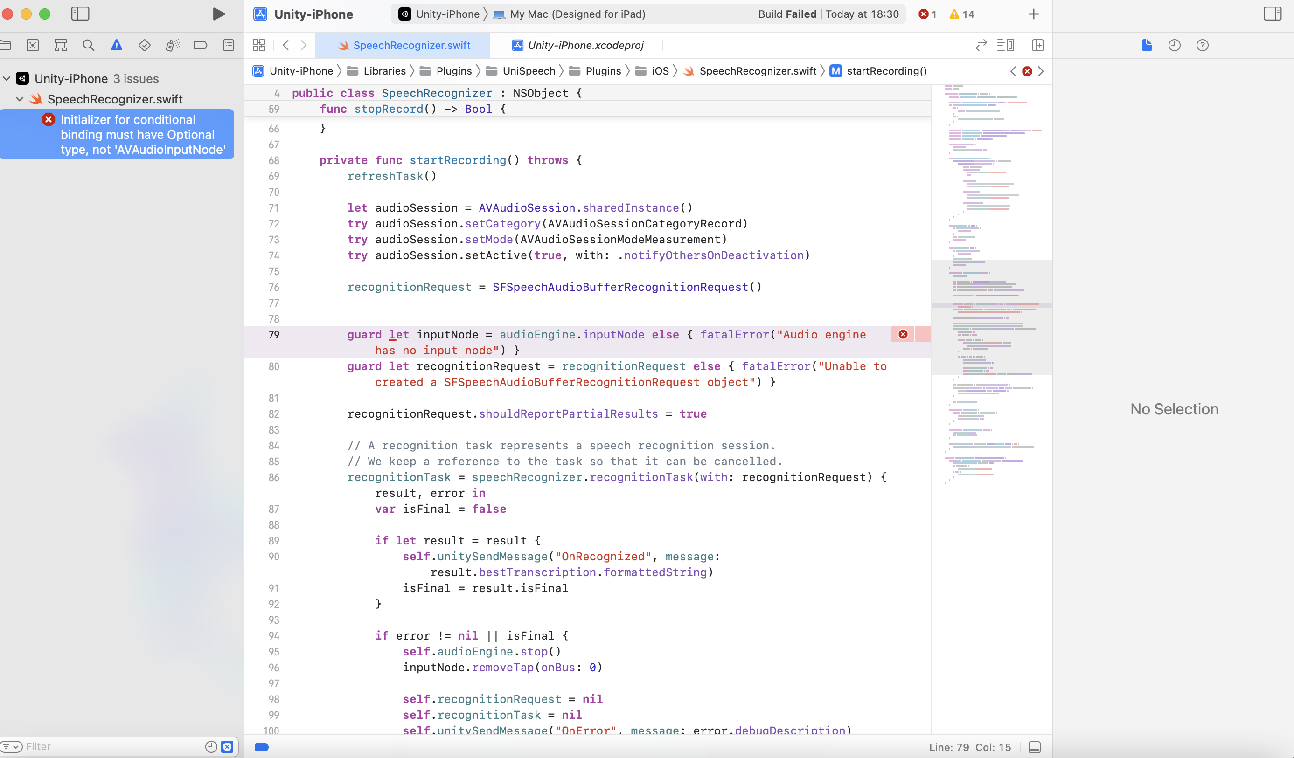The width and height of the screenshot is (1294, 758).
Task: Toggle the navigator sidebar visibility
Action: (x=80, y=14)
